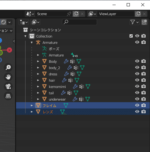Select the レンズ object entry
This screenshot has height=152, width=150.
pos(48,112)
